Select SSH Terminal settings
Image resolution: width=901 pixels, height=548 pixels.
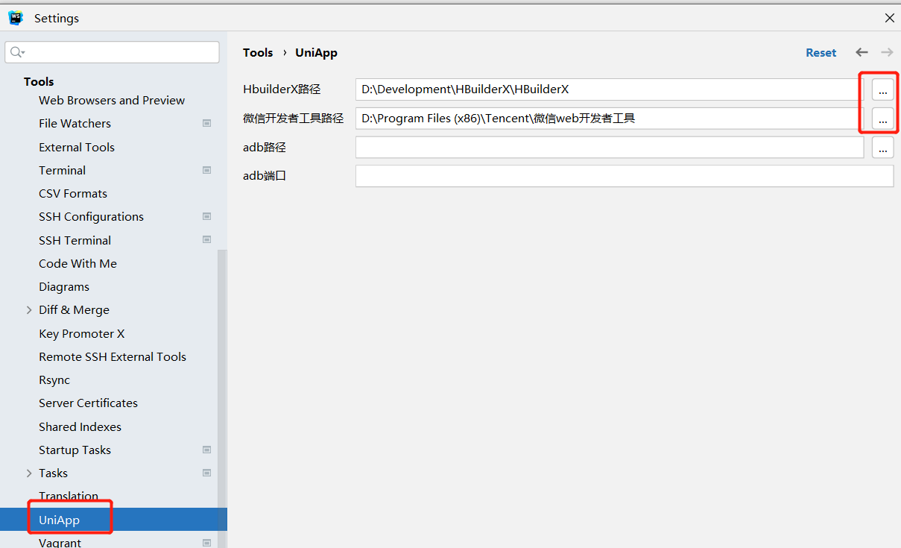point(75,240)
